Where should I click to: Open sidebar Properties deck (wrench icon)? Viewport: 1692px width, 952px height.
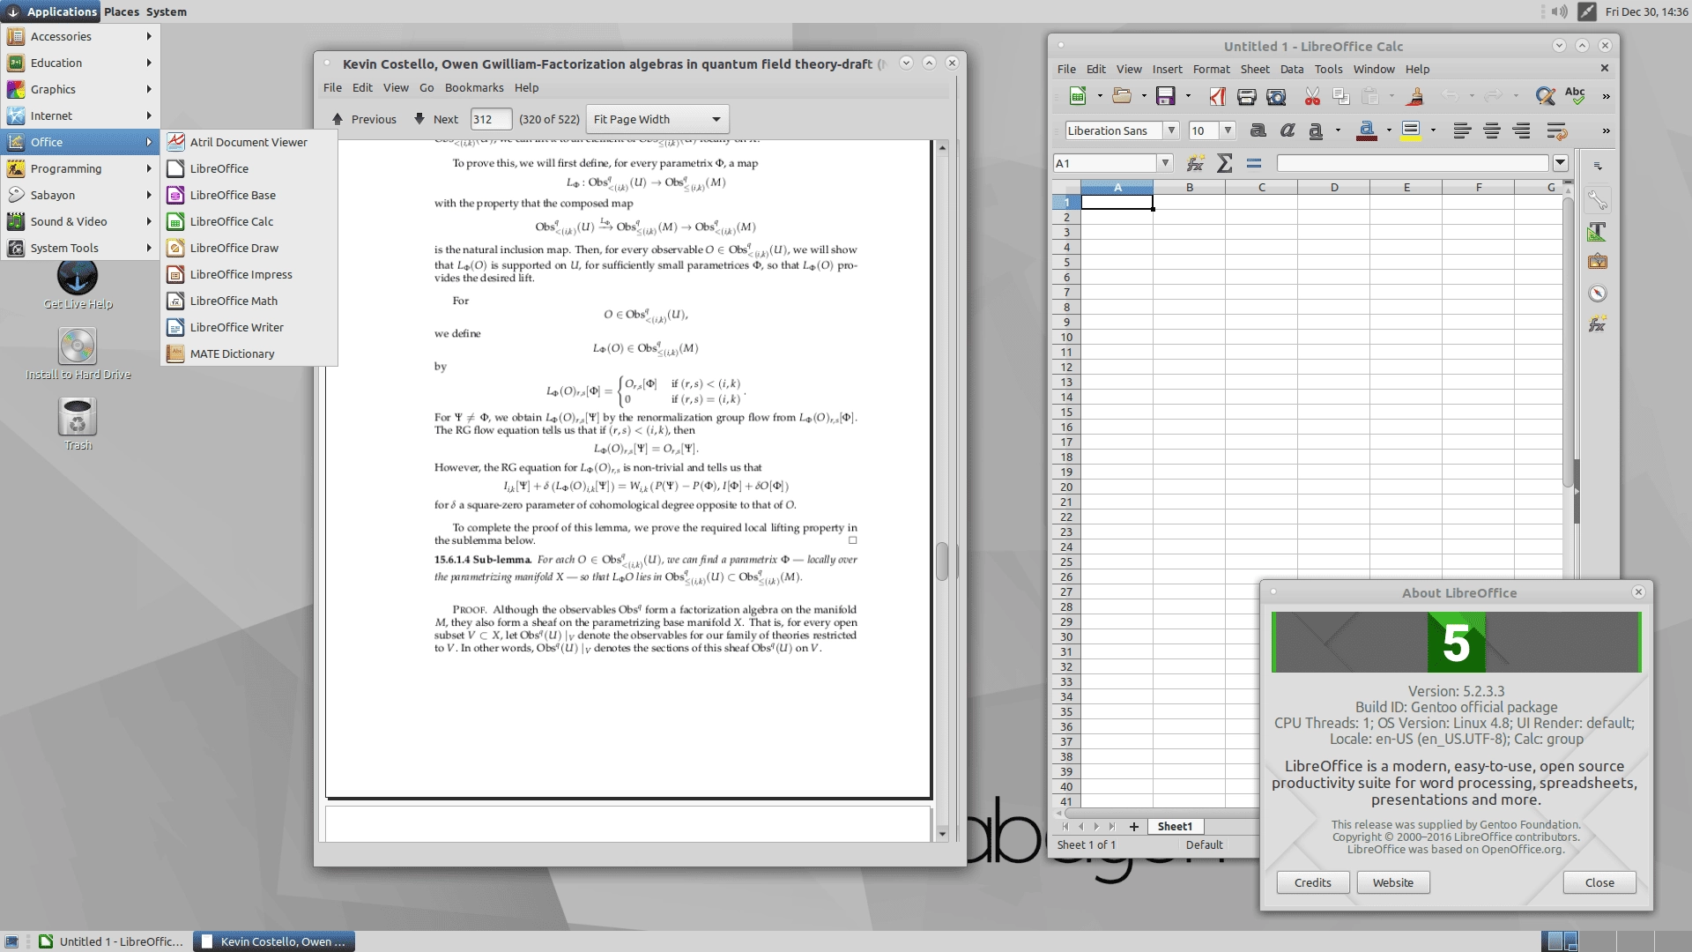click(x=1598, y=201)
